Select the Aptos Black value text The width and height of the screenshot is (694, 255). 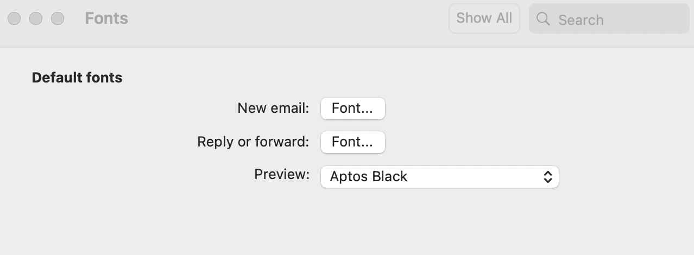pos(369,177)
